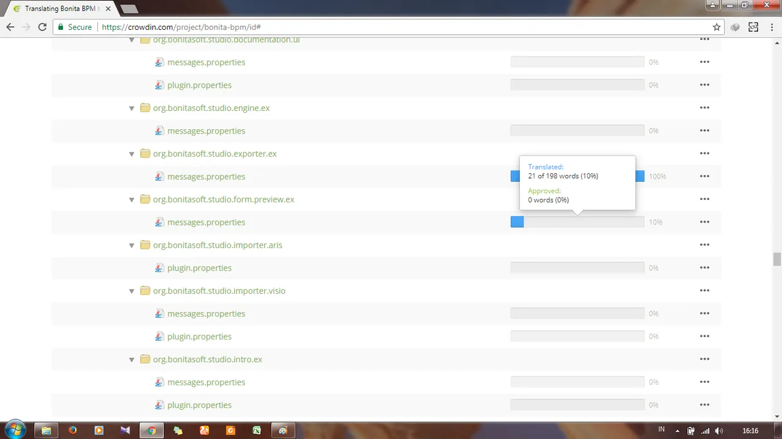The height and width of the screenshot is (439, 782).
Task: Click the 10% progress bar of form.preview.ex messages.properties
Action: [577, 222]
